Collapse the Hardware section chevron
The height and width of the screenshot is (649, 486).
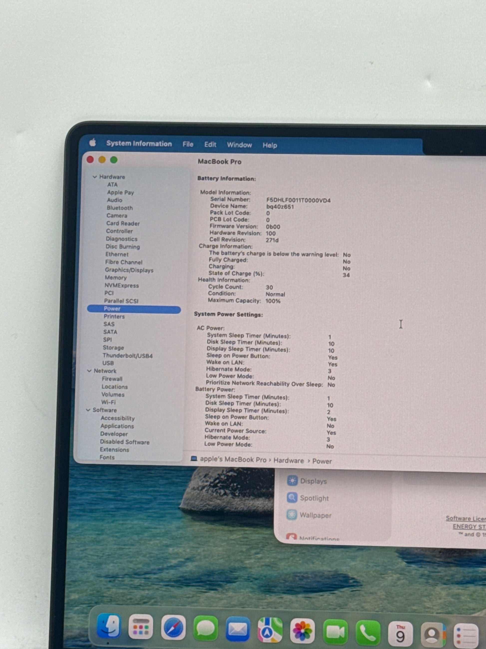[x=95, y=177]
